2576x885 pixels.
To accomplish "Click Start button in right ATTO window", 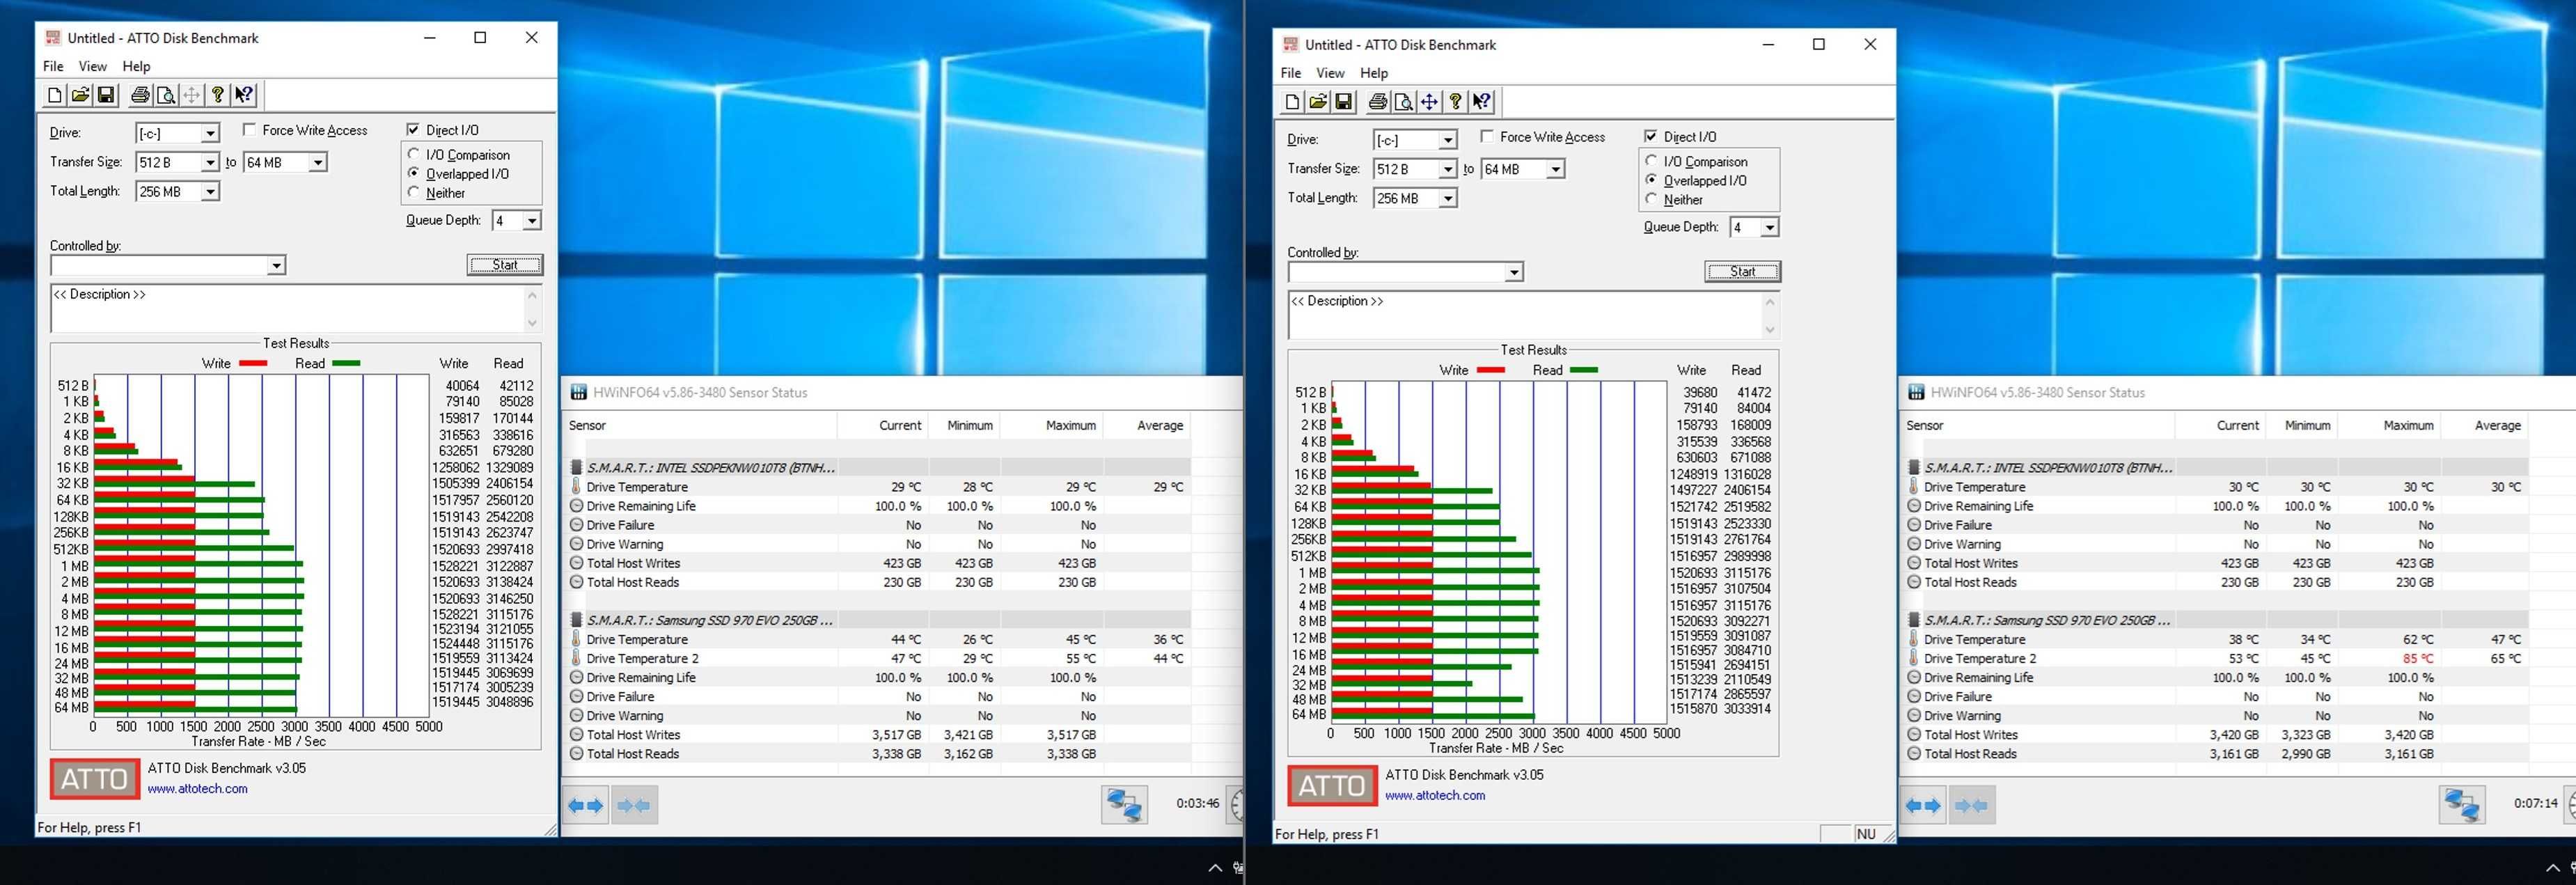I will point(1742,272).
